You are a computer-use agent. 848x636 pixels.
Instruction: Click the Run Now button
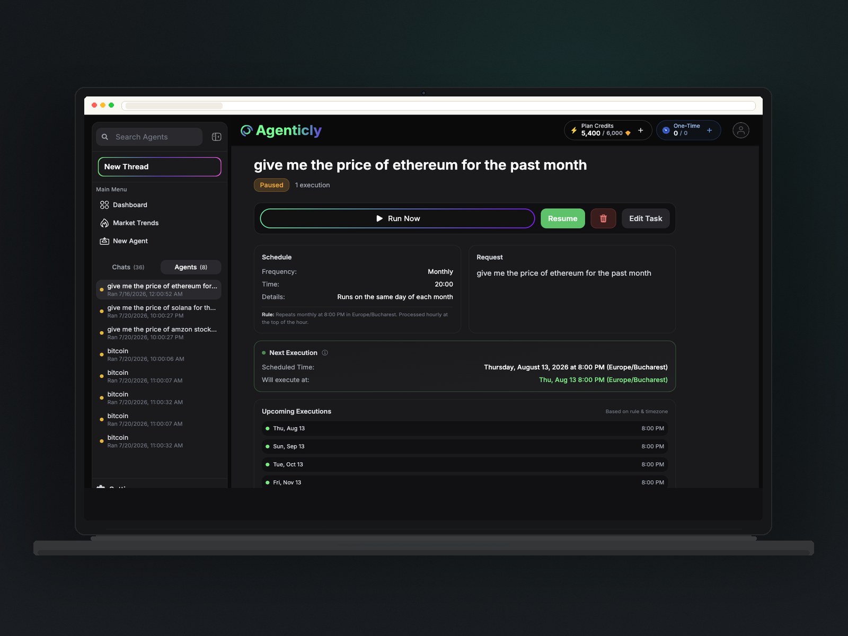(x=397, y=218)
